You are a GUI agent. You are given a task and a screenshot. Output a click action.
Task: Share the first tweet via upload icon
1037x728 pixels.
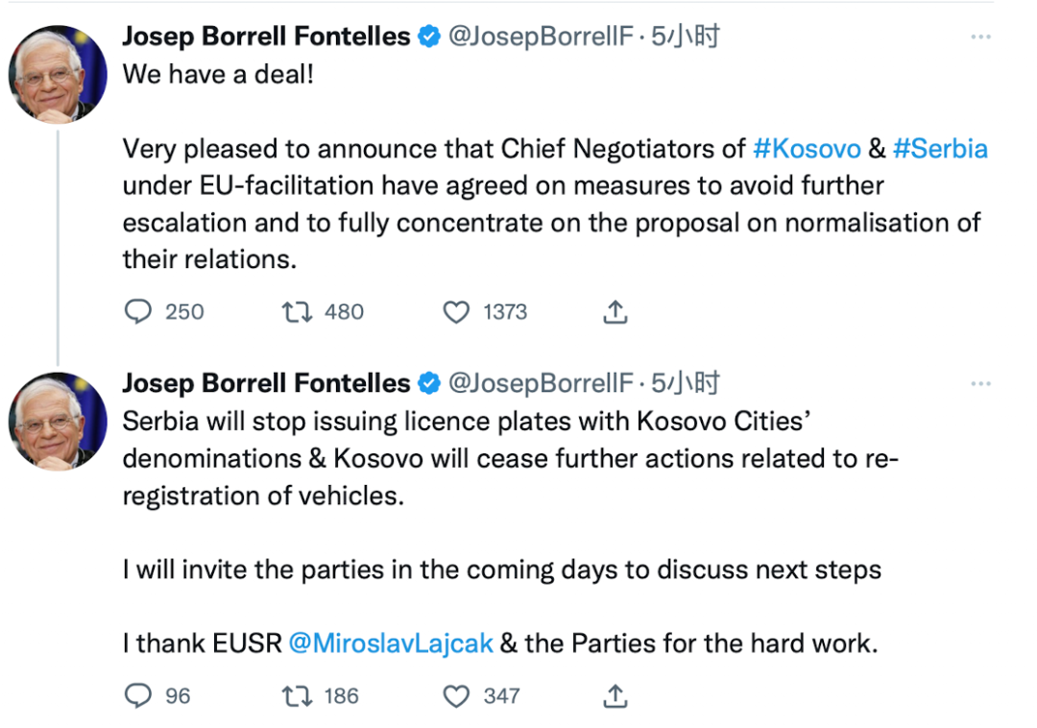click(x=615, y=311)
